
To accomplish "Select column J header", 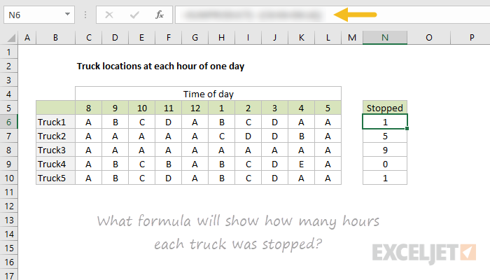I will click(x=274, y=38).
